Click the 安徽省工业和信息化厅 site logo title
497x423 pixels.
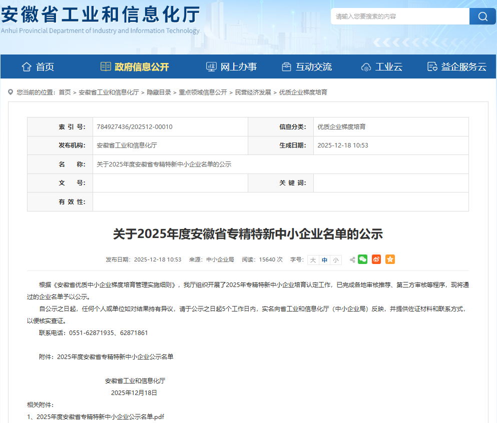tap(100, 15)
